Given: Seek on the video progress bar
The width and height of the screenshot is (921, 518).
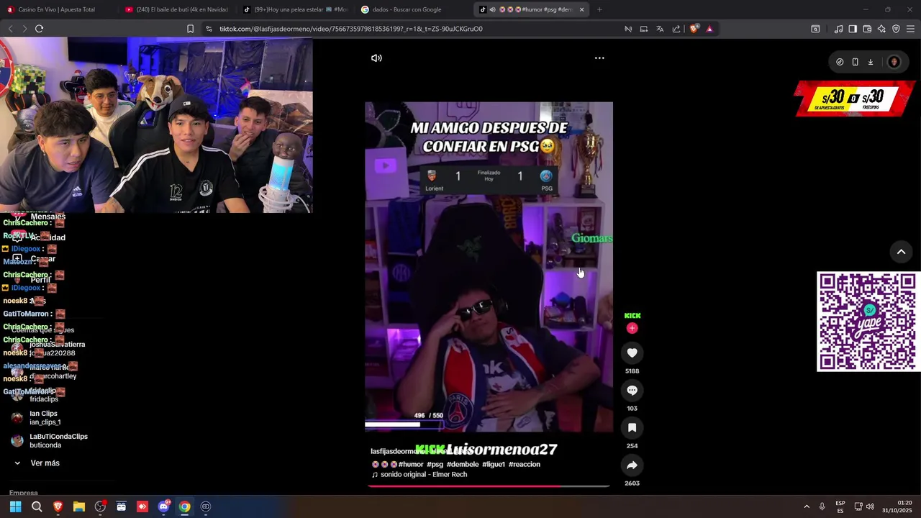Looking at the screenshot, I should click(x=489, y=486).
